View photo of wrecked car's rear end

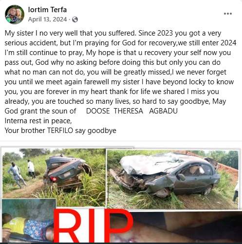click(x=54, y=173)
